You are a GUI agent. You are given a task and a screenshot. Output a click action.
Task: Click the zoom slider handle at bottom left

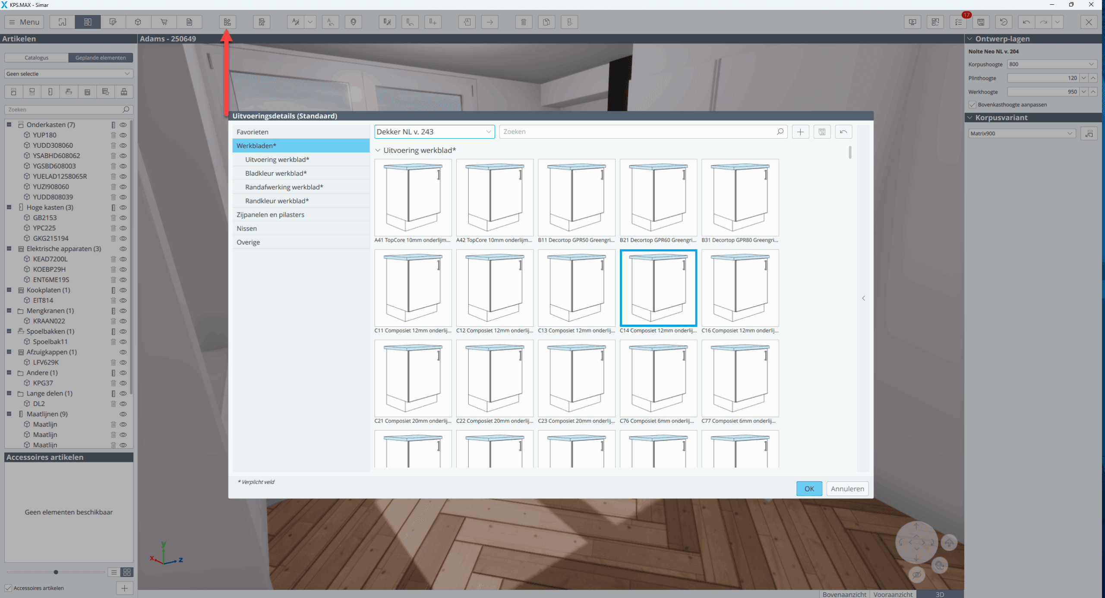click(x=56, y=572)
